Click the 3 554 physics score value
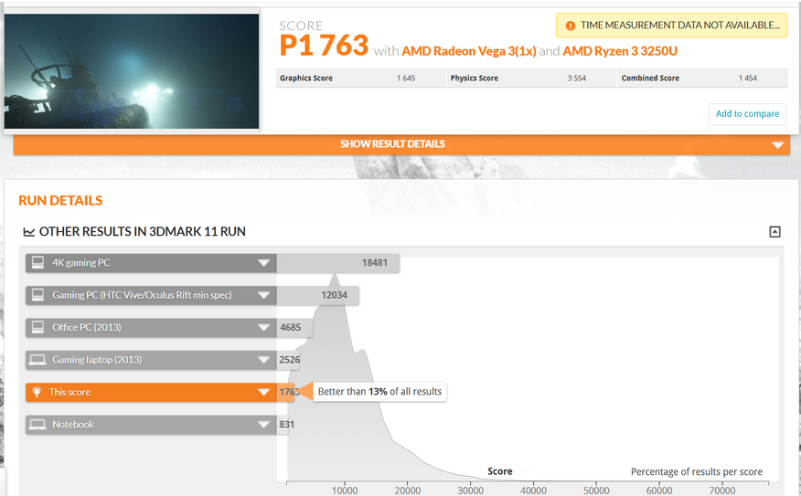The image size is (801, 496). point(577,78)
